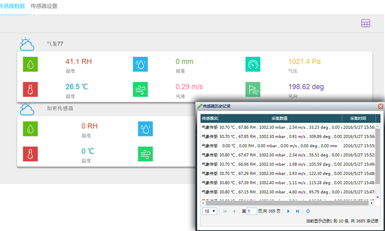The image size is (385, 231).
Task: Sort by the 采集时间 column header
Action: pyautogui.click(x=358, y=119)
